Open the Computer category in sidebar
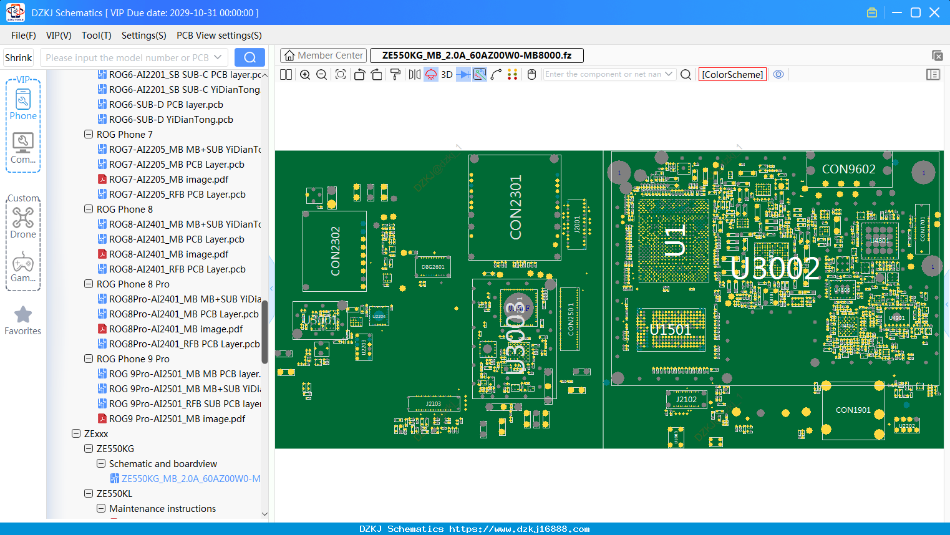 point(23,148)
